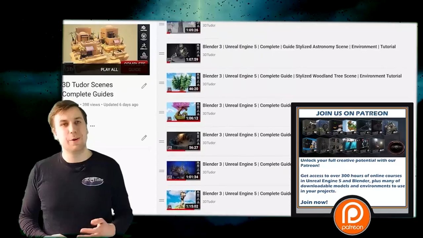Click reorder handle beside the 1:01:34 video

coord(162,171)
